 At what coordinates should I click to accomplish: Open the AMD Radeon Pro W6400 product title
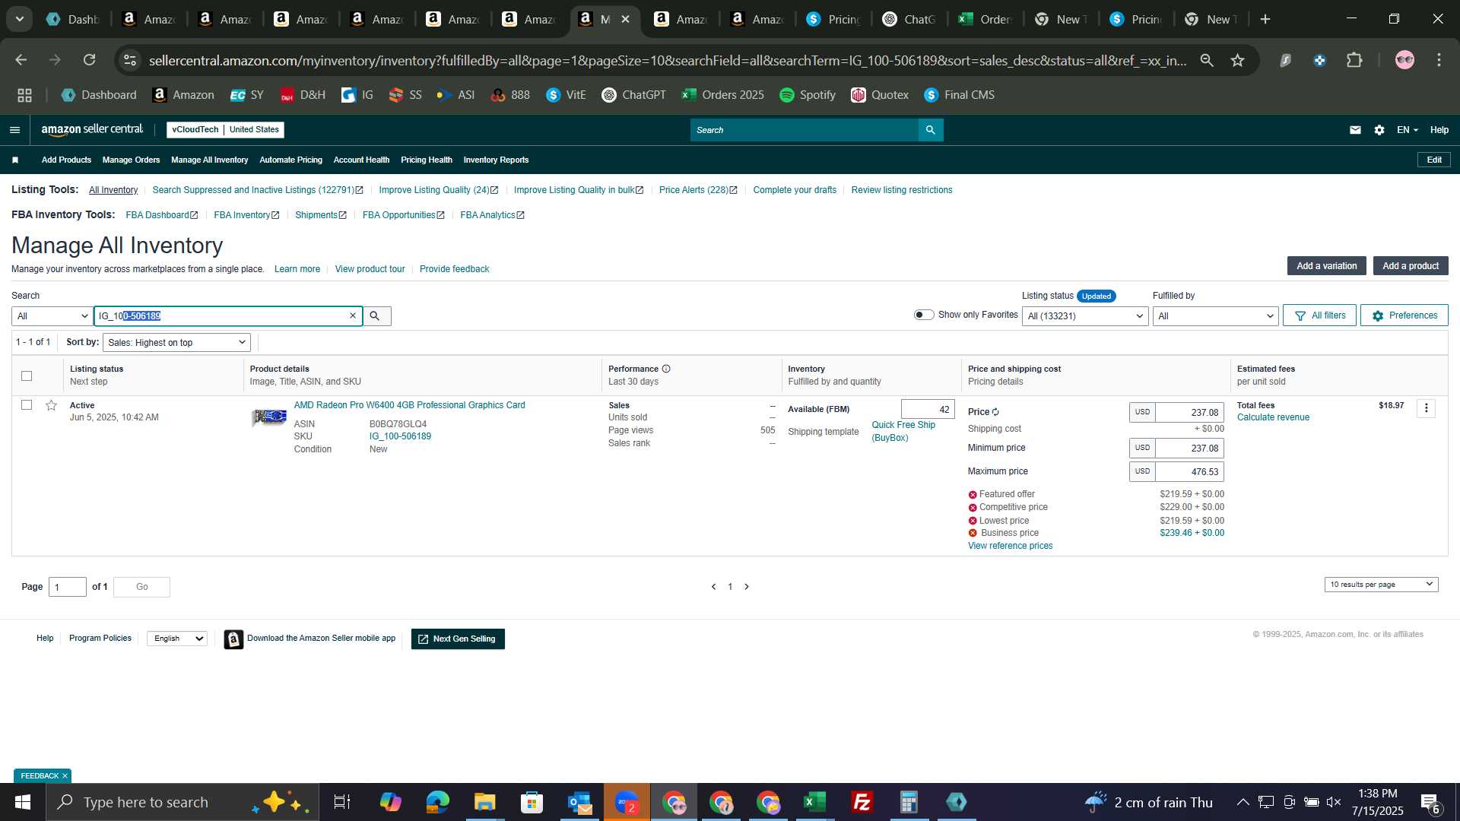click(x=409, y=405)
